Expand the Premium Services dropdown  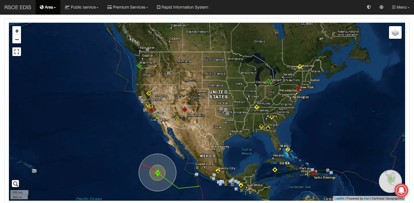[x=127, y=7]
